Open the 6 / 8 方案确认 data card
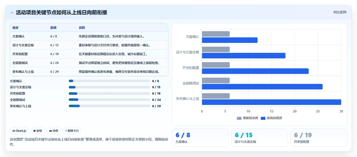The height and width of the screenshot is (157, 357). pyautogui.click(x=200, y=138)
